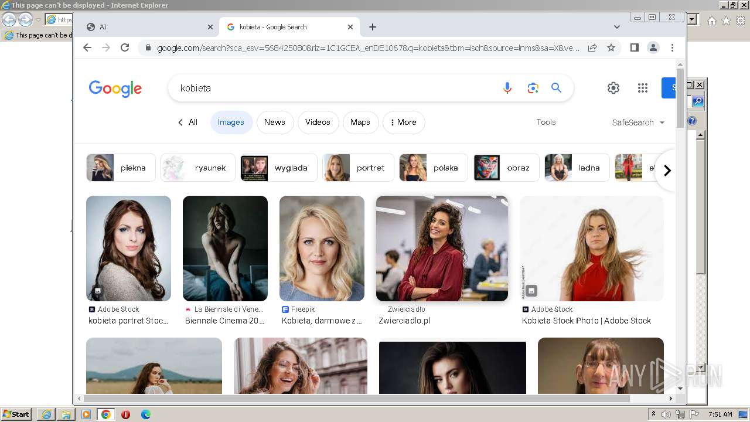The image size is (750, 422).
Task: Open Kobieta, darmowe z... Freepik link
Action: [322, 321]
